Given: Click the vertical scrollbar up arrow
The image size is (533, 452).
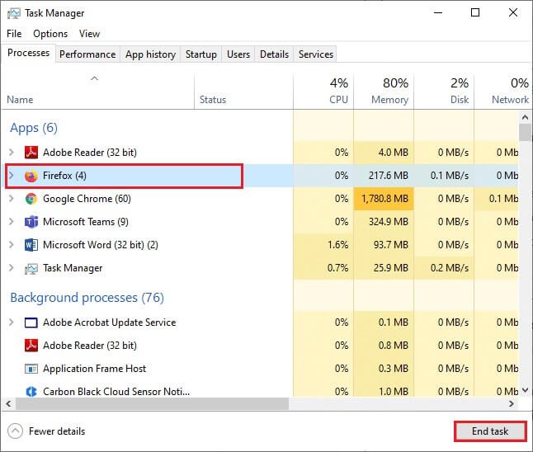Looking at the screenshot, I should pyautogui.click(x=526, y=118).
